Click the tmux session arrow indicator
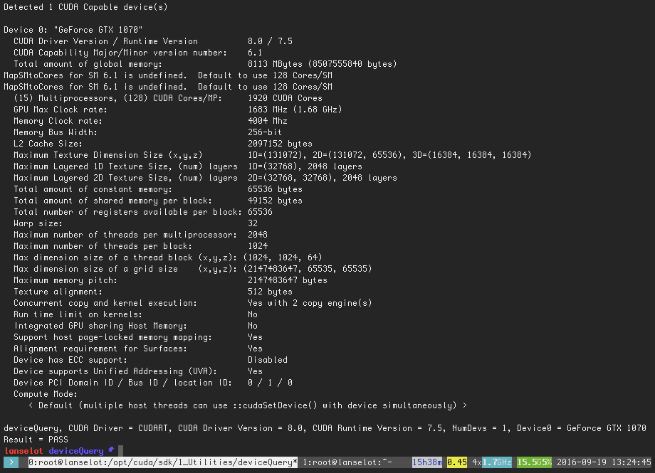 [11, 462]
